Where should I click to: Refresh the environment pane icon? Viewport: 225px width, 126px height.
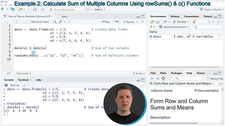tap(218, 22)
